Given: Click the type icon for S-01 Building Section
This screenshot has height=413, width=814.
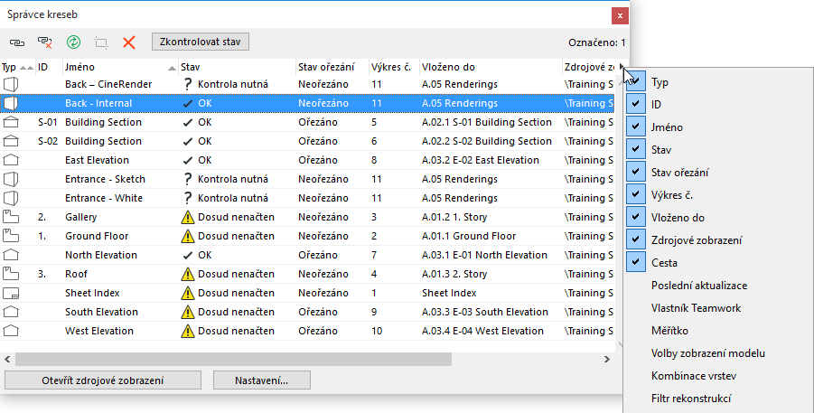Looking at the screenshot, I should 11,123.
